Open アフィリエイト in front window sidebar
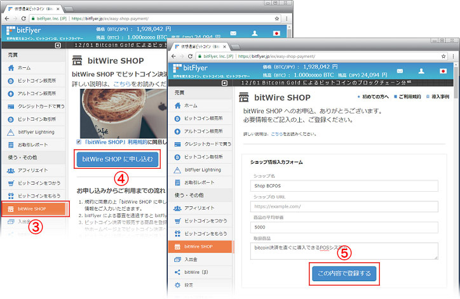 click(200, 208)
